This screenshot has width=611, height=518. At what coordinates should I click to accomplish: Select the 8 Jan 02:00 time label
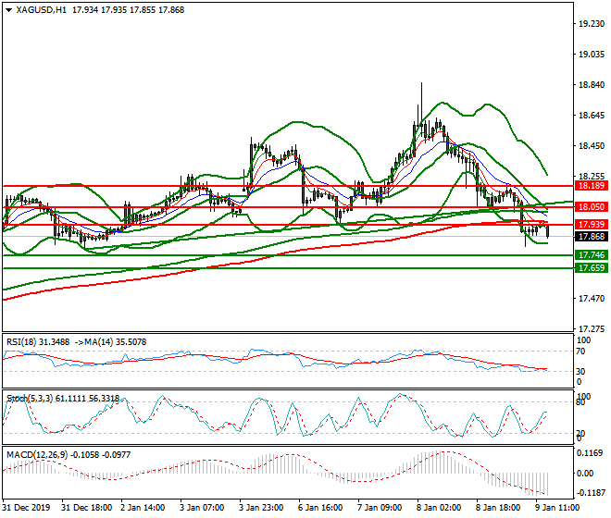pos(439,508)
